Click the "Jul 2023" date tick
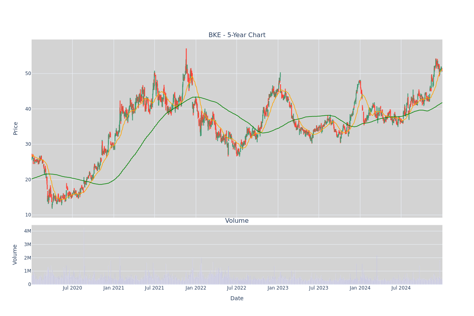The width and height of the screenshot is (474, 316). point(319,288)
